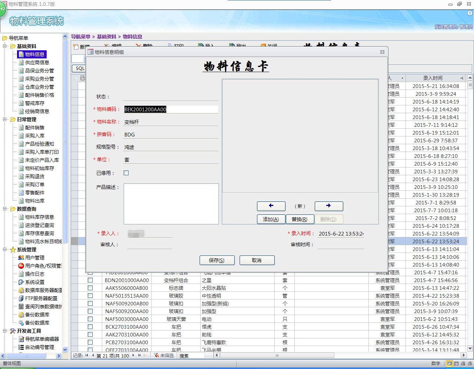Switch to datasheet view in status bar
The width and height of the screenshot is (474, 369).
[x=456, y=363]
